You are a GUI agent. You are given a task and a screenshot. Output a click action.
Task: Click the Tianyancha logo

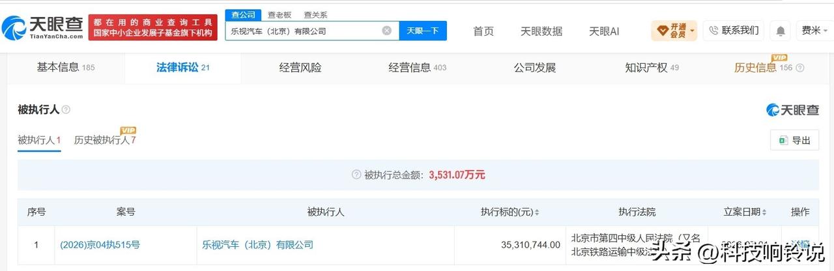42,27
